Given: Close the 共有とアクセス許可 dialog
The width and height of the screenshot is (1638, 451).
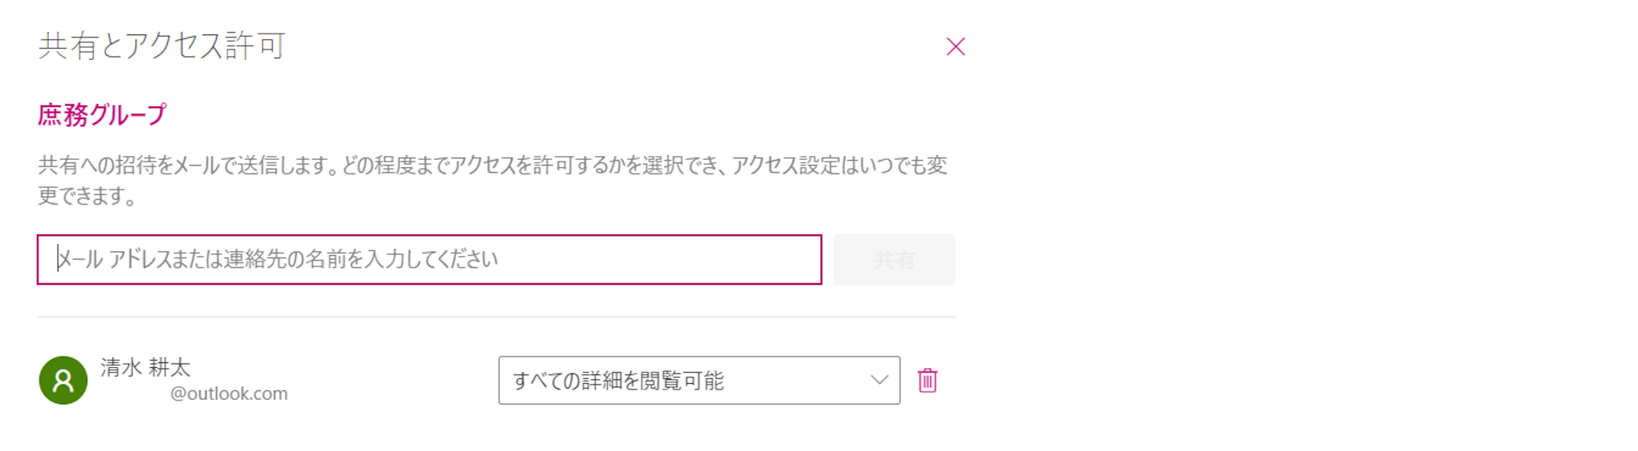Looking at the screenshot, I should [x=955, y=46].
